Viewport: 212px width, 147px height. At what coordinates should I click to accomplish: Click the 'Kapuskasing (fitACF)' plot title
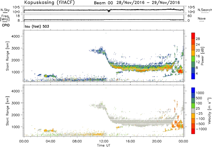point(49,2)
